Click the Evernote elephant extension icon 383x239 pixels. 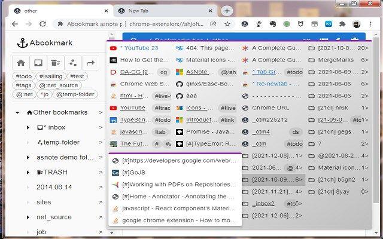(x=273, y=24)
